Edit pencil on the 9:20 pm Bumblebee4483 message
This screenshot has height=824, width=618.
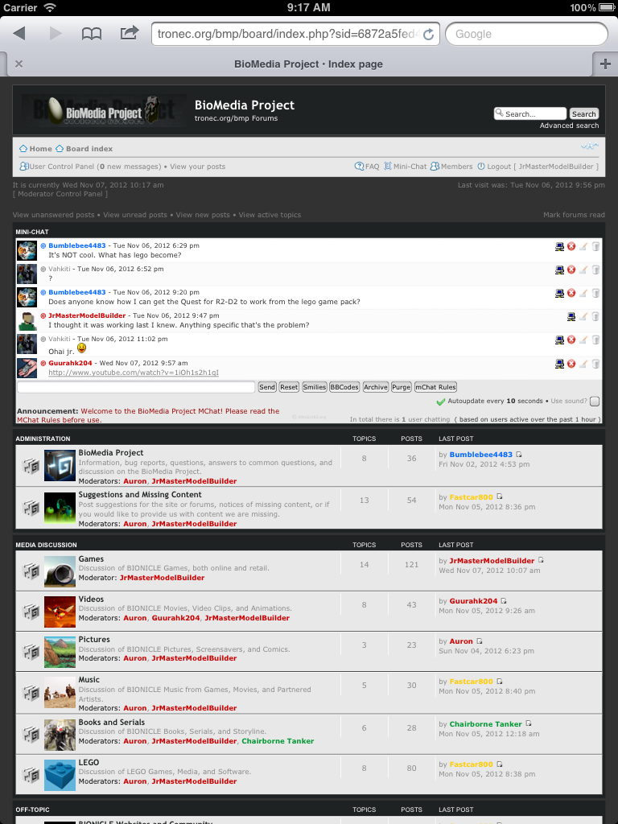(583, 293)
